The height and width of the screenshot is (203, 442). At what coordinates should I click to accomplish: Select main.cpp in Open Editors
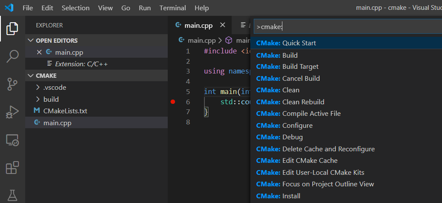[x=96, y=53]
